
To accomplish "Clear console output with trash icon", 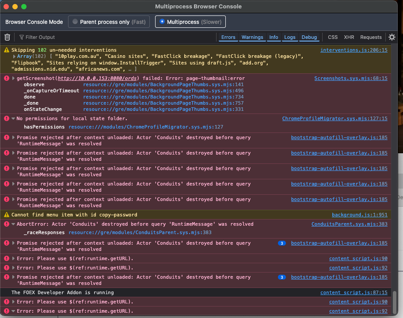I will click(x=7, y=37).
